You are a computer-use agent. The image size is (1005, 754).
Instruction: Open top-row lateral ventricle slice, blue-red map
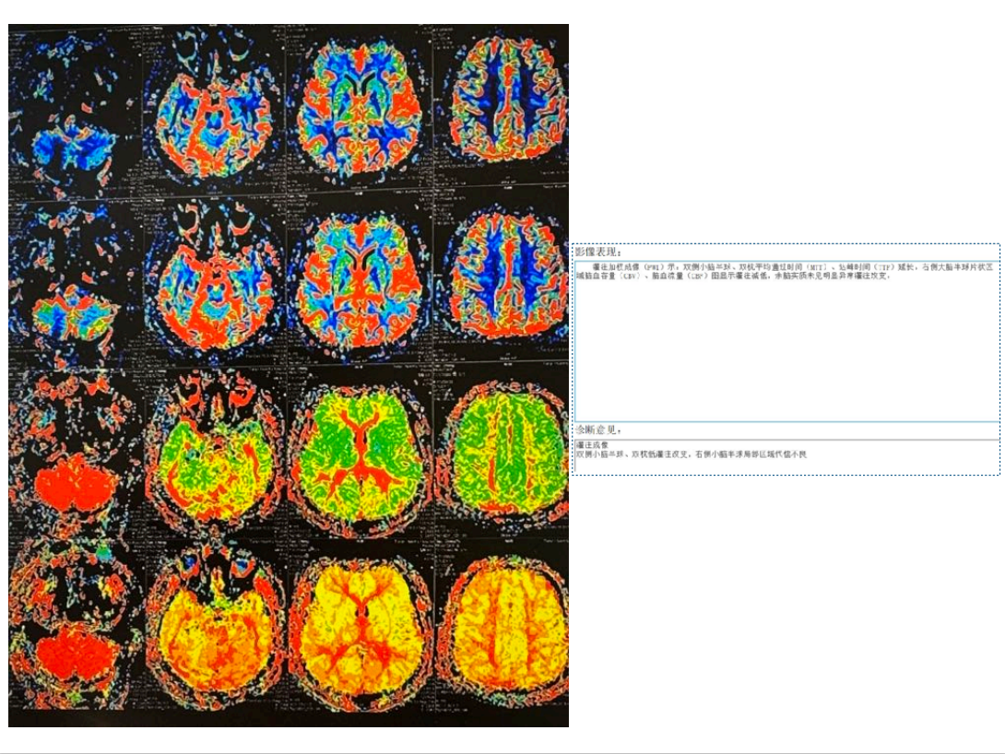pyautogui.click(x=361, y=109)
